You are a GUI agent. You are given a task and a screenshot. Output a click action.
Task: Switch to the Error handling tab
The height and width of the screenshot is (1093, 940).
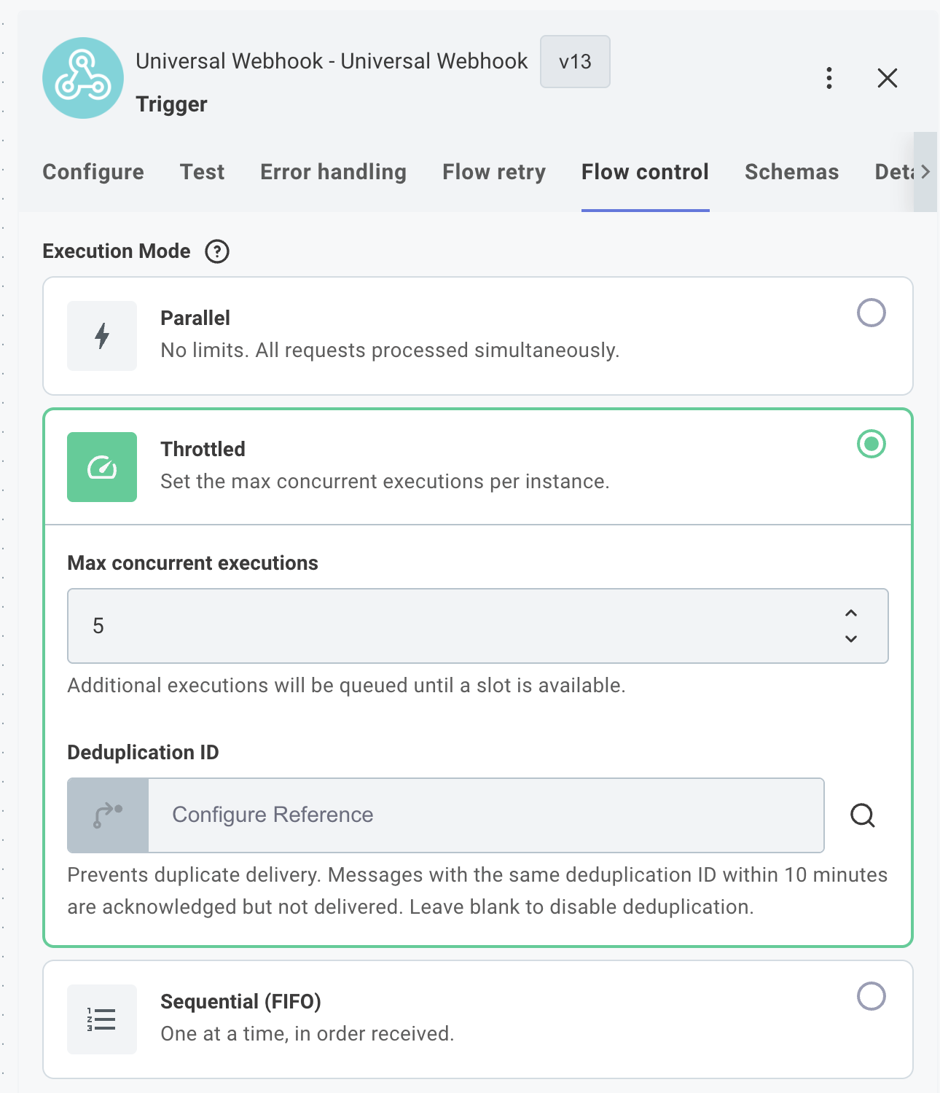click(332, 172)
